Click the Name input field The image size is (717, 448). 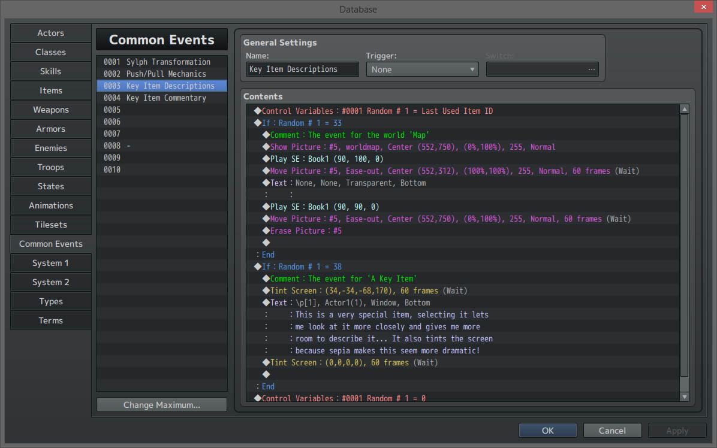tap(302, 69)
